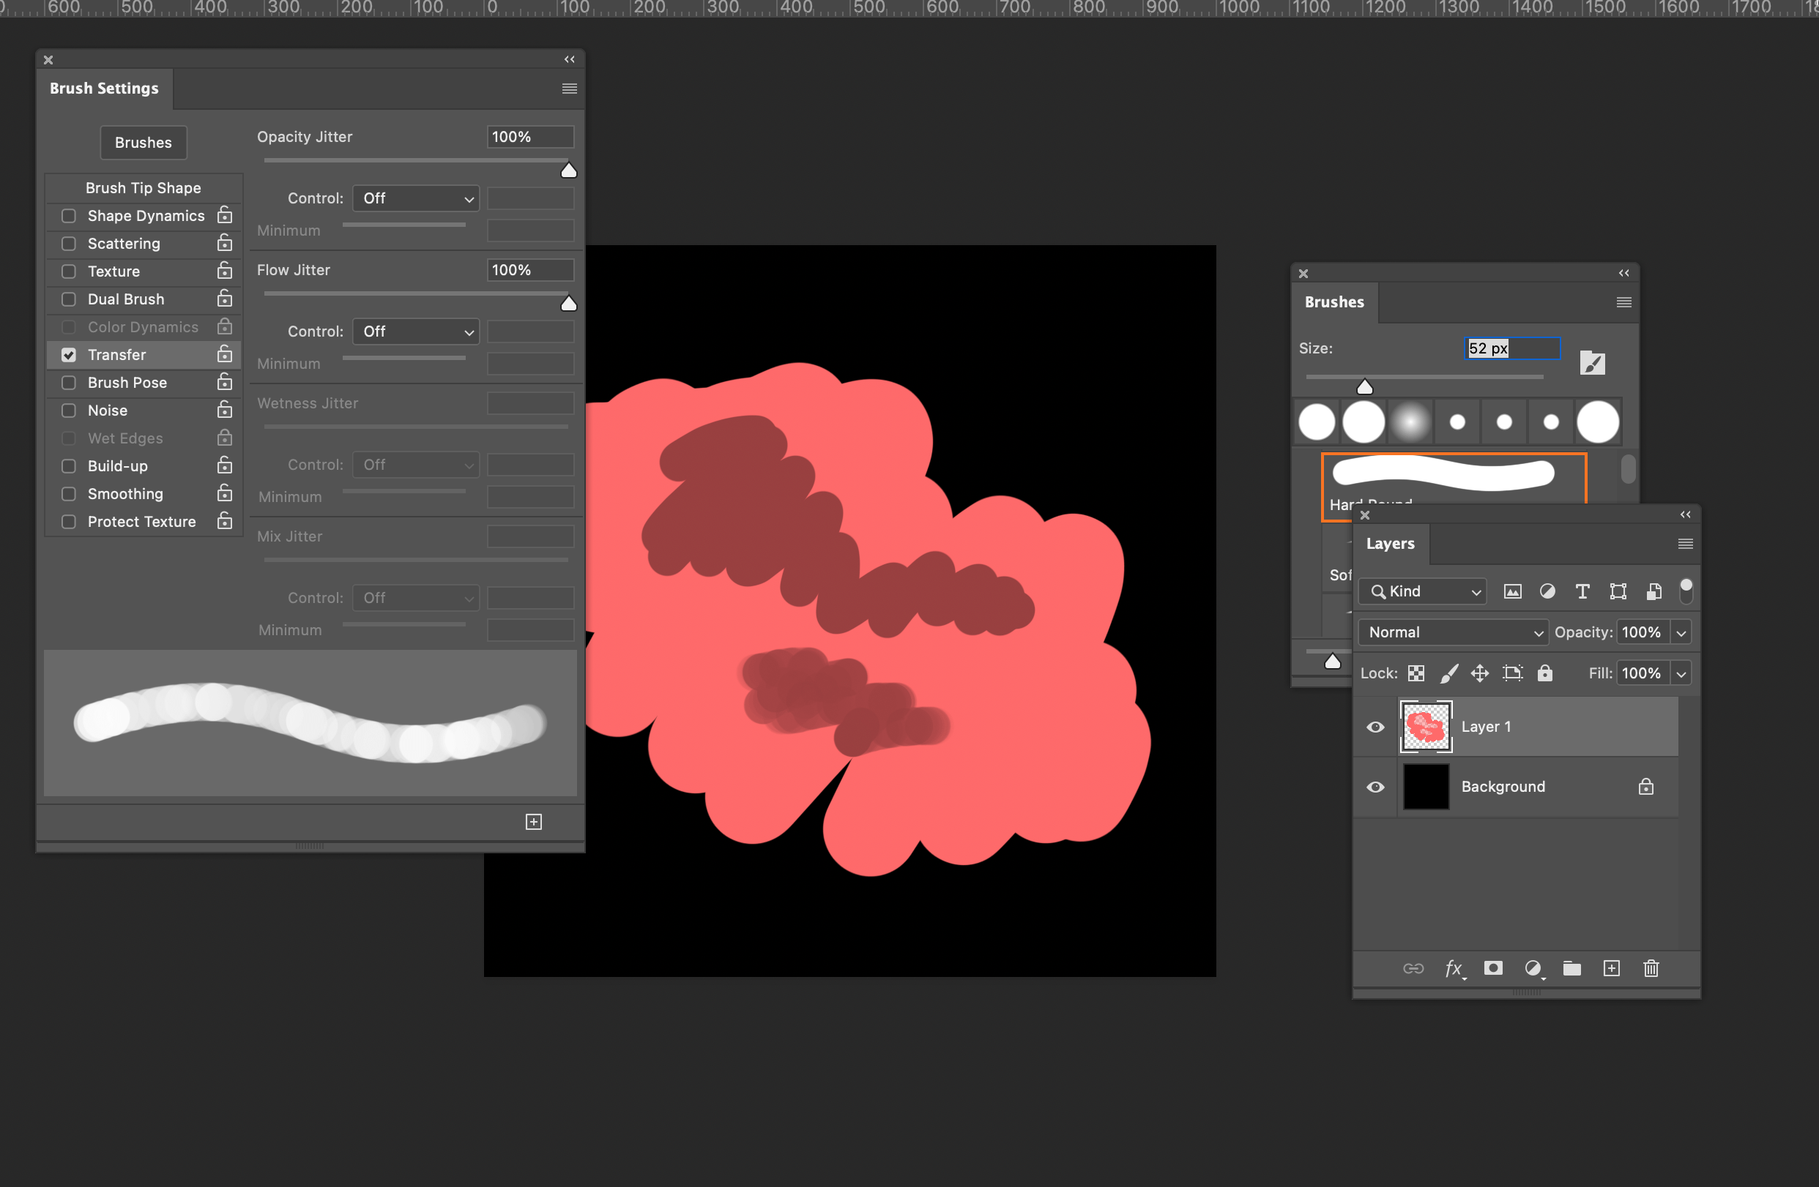Create a new adjustment layer
This screenshot has height=1187, width=1819.
pos(1534,967)
